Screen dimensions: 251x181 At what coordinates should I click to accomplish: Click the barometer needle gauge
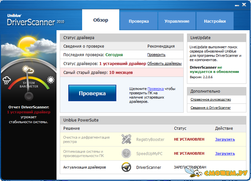29,86
